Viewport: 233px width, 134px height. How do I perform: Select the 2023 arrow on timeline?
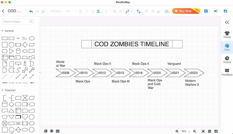tap(194, 73)
